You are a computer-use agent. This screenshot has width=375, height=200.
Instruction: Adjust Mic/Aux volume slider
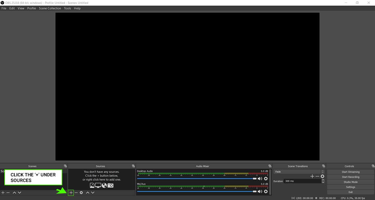coord(197,192)
